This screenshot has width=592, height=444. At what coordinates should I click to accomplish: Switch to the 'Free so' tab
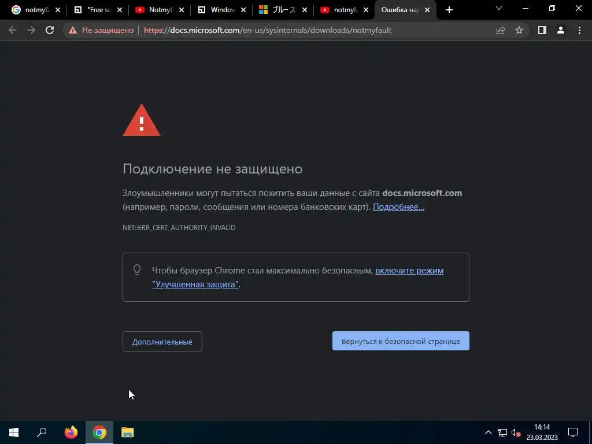98,10
